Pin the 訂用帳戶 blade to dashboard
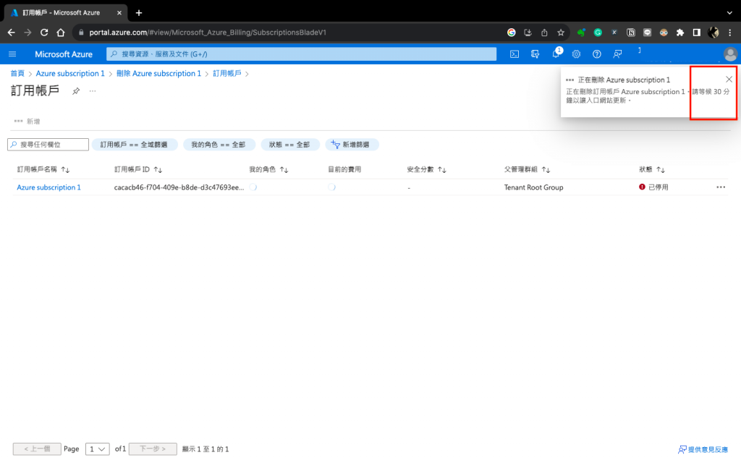 76,90
